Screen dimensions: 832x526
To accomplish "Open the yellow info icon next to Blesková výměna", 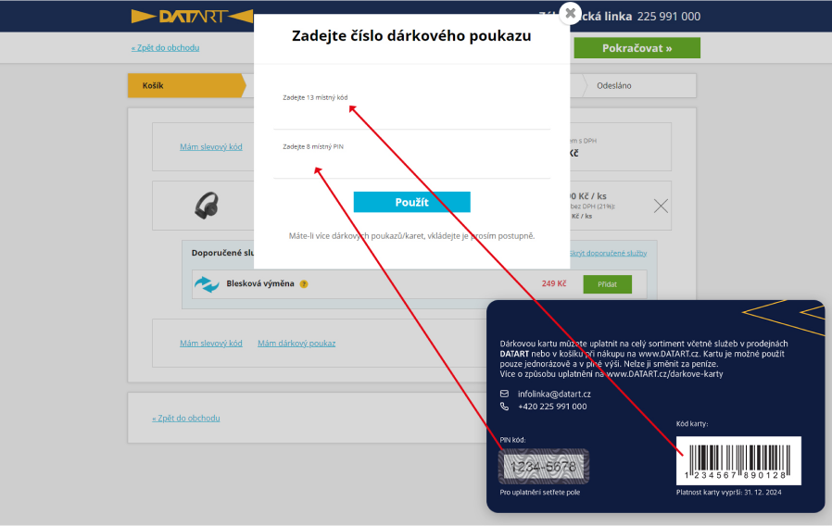I will [304, 284].
